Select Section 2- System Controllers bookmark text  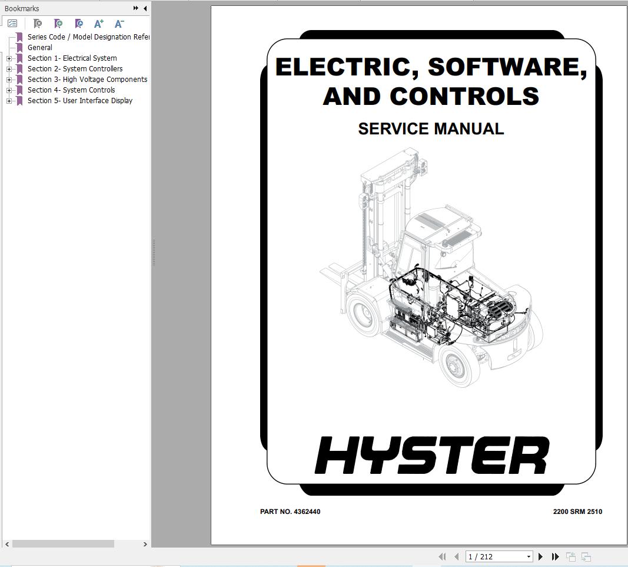pos(75,68)
